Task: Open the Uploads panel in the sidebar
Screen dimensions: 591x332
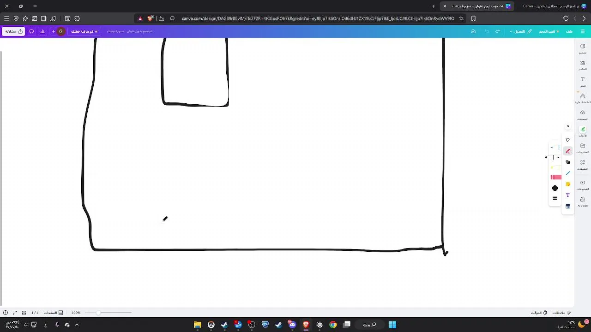Action: pyautogui.click(x=583, y=115)
